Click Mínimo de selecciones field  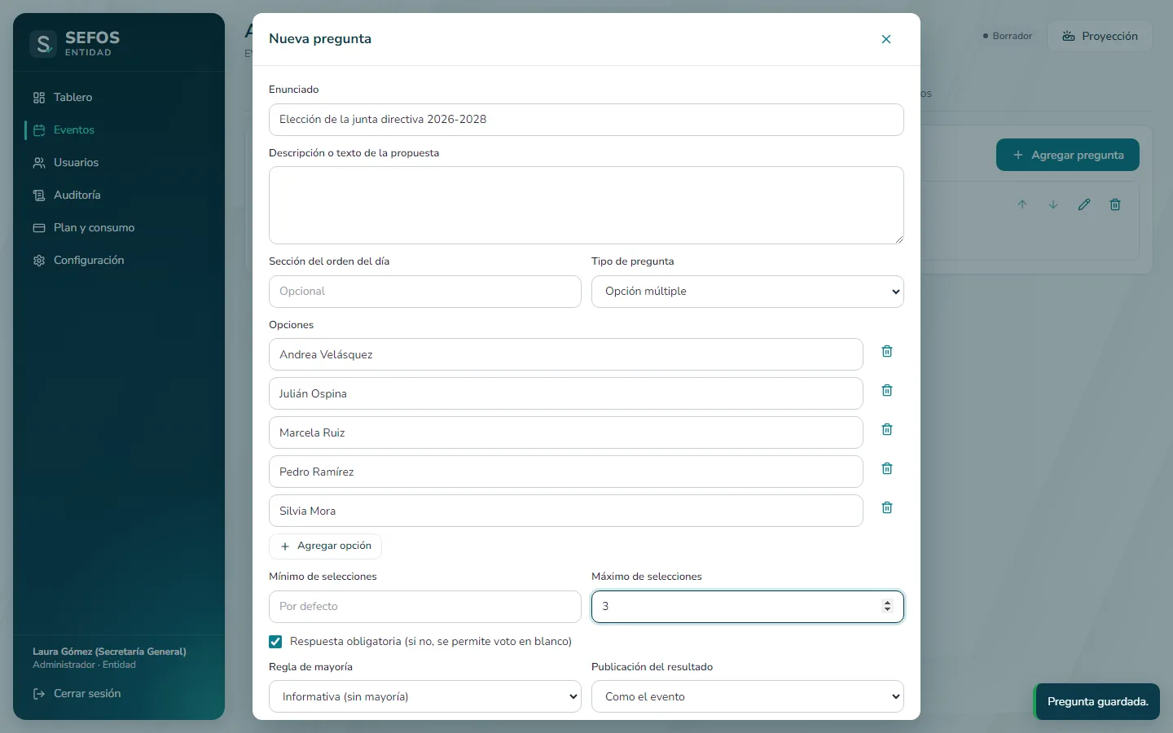click(425, 607)
